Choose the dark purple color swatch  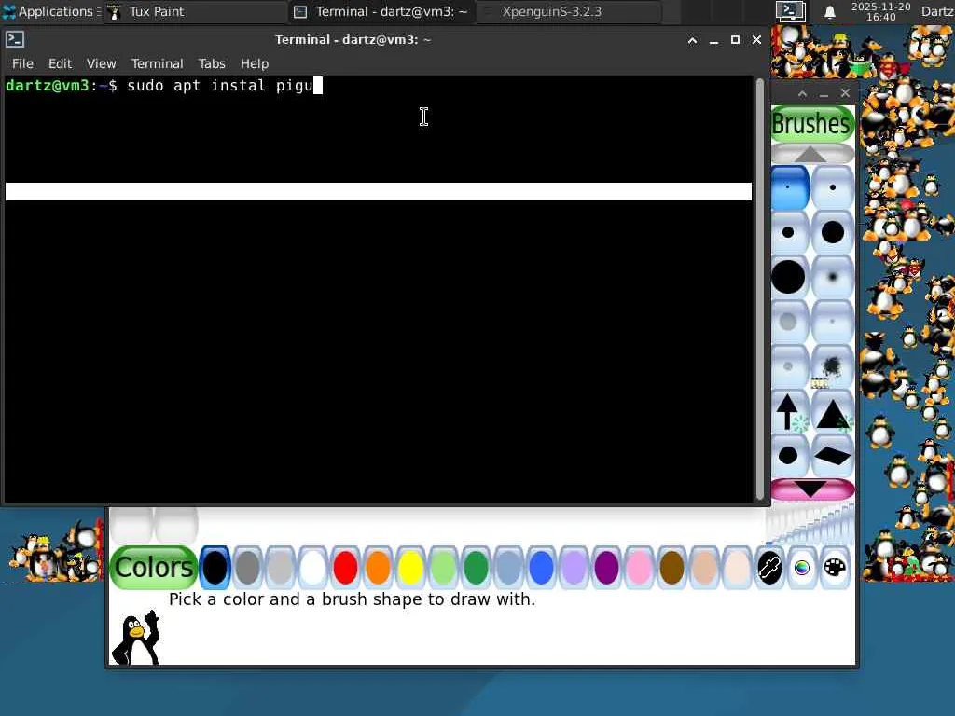coord(606,568)
